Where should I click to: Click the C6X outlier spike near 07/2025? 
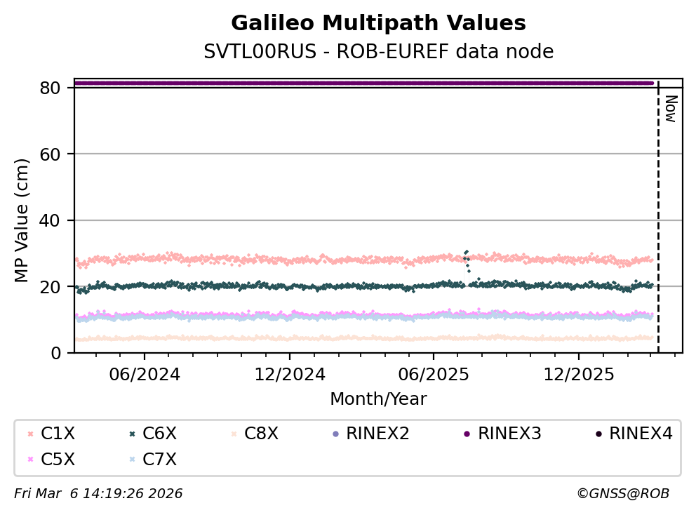click(x=466, y=253)
